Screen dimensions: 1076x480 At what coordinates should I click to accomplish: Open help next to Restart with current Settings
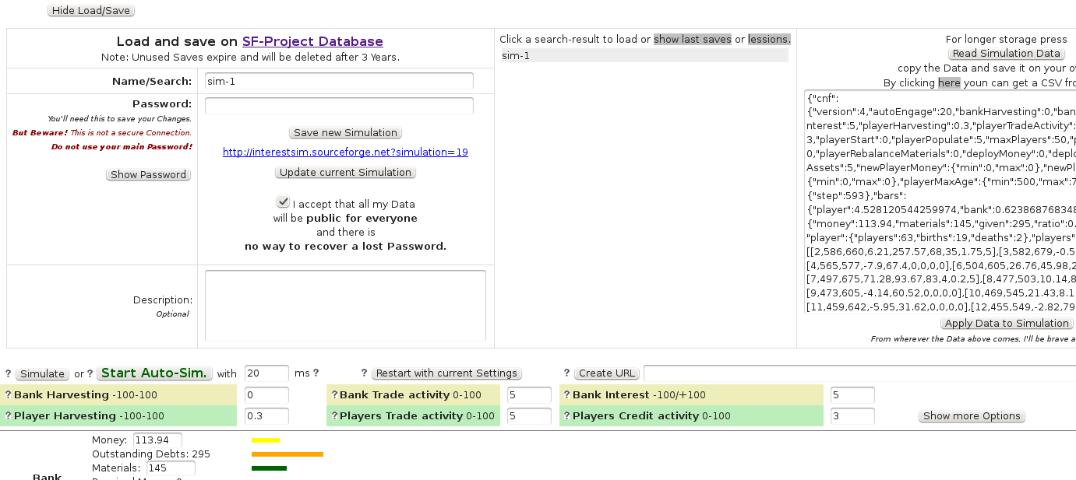pos(363,373)
